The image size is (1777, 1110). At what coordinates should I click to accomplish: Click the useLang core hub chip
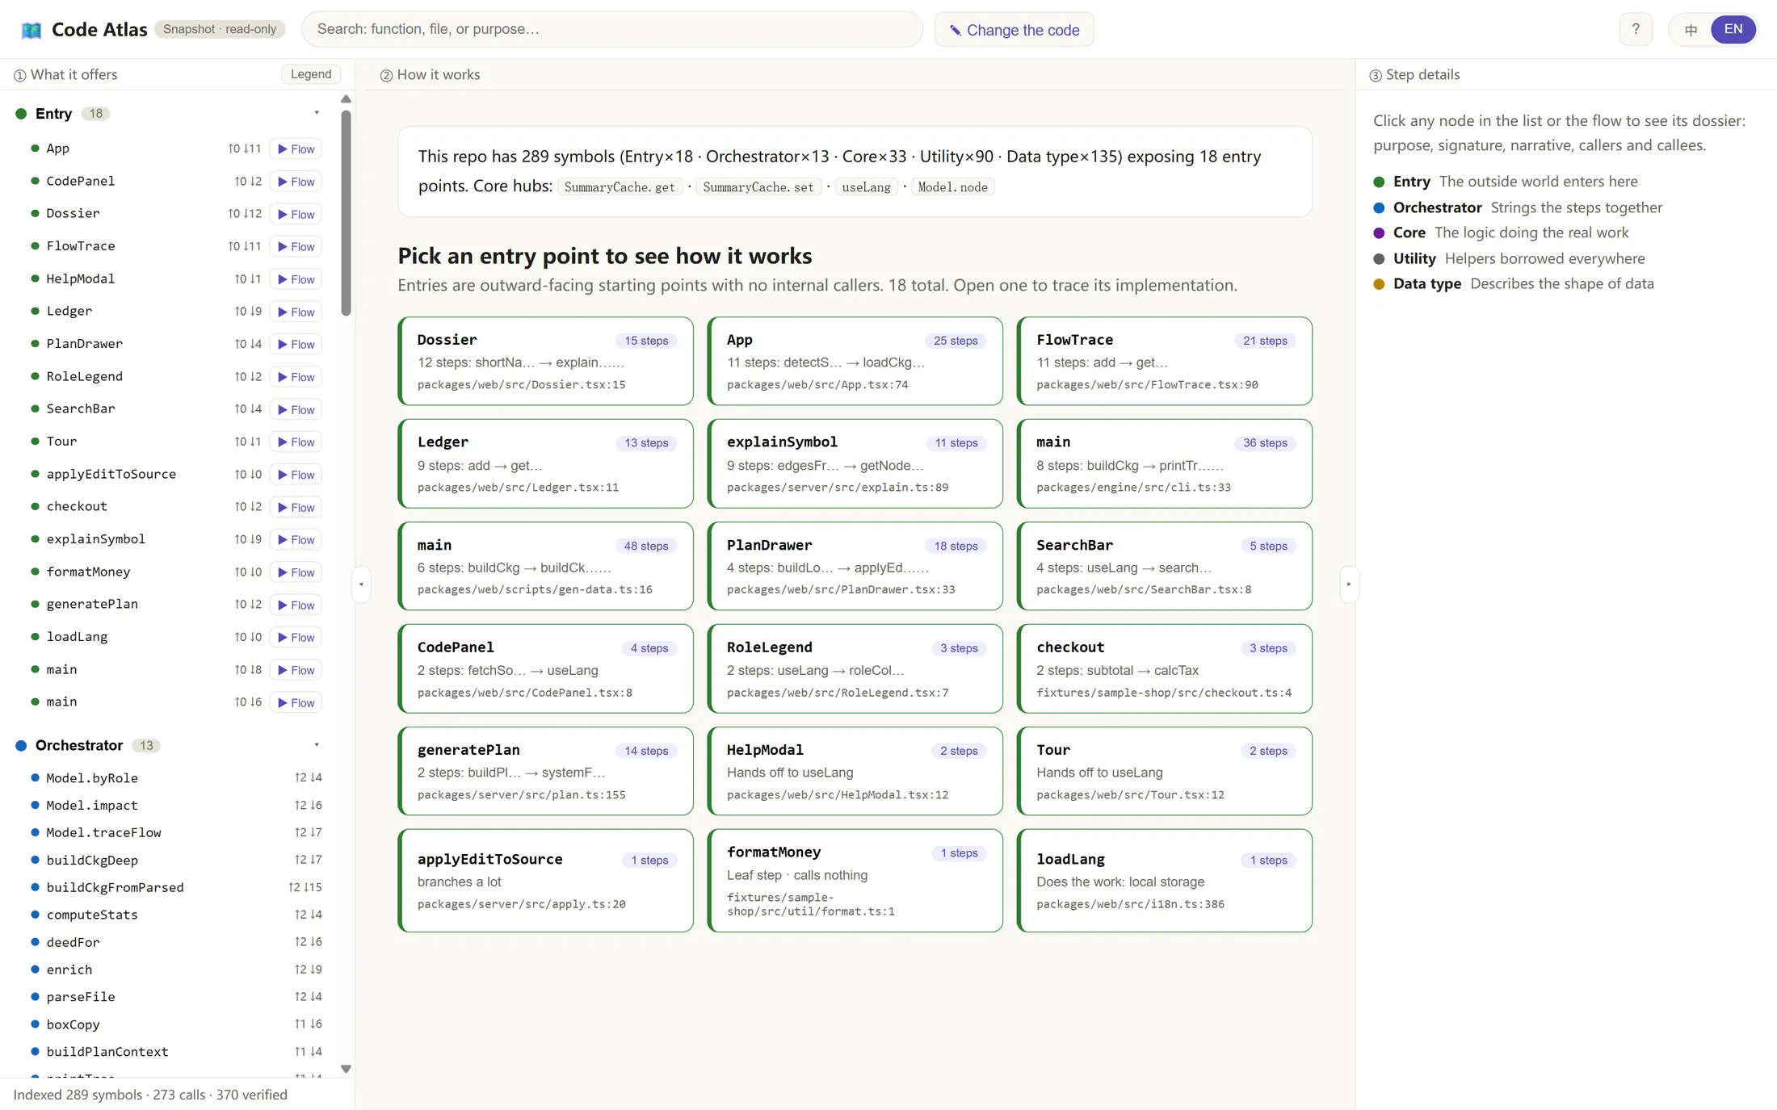click(x=866, y=187)
